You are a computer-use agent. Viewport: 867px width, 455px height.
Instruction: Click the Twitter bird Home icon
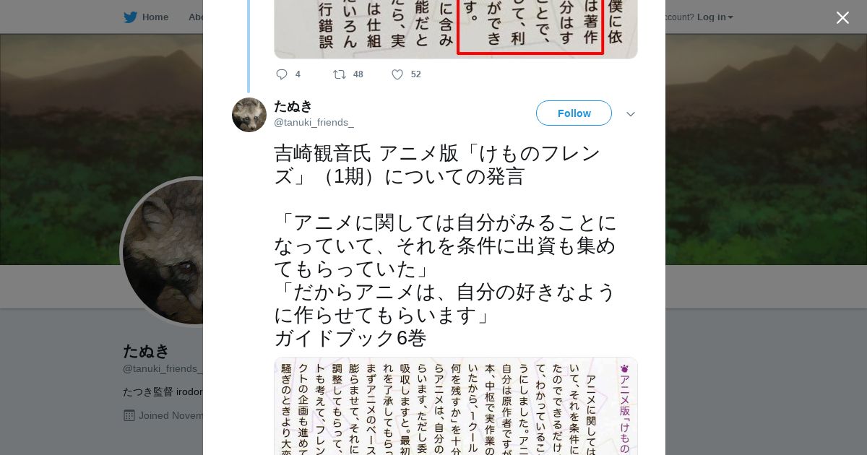tap(130, 17)
